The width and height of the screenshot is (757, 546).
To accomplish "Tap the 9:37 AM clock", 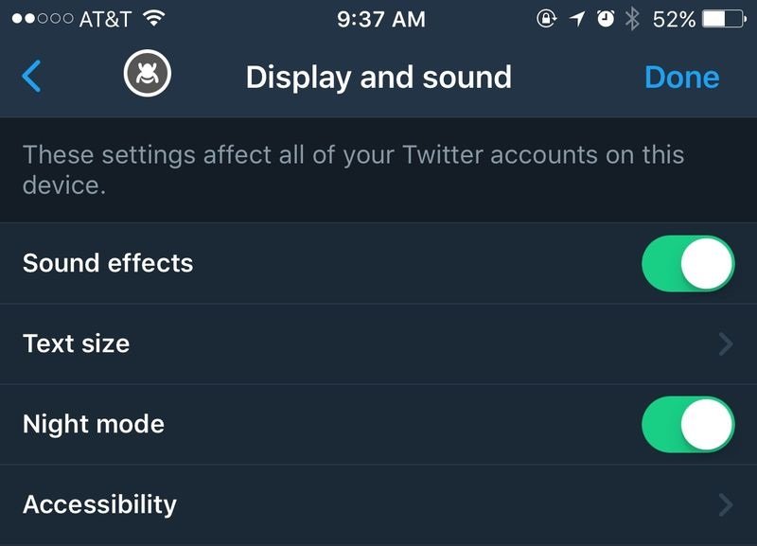I will coord(380,19).
